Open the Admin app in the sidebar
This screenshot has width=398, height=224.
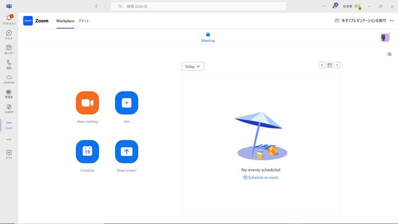click(9, 94)
